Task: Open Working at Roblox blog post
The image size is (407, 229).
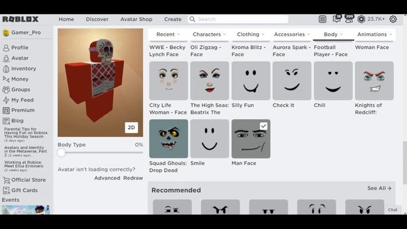Action: tap(24, 166)
